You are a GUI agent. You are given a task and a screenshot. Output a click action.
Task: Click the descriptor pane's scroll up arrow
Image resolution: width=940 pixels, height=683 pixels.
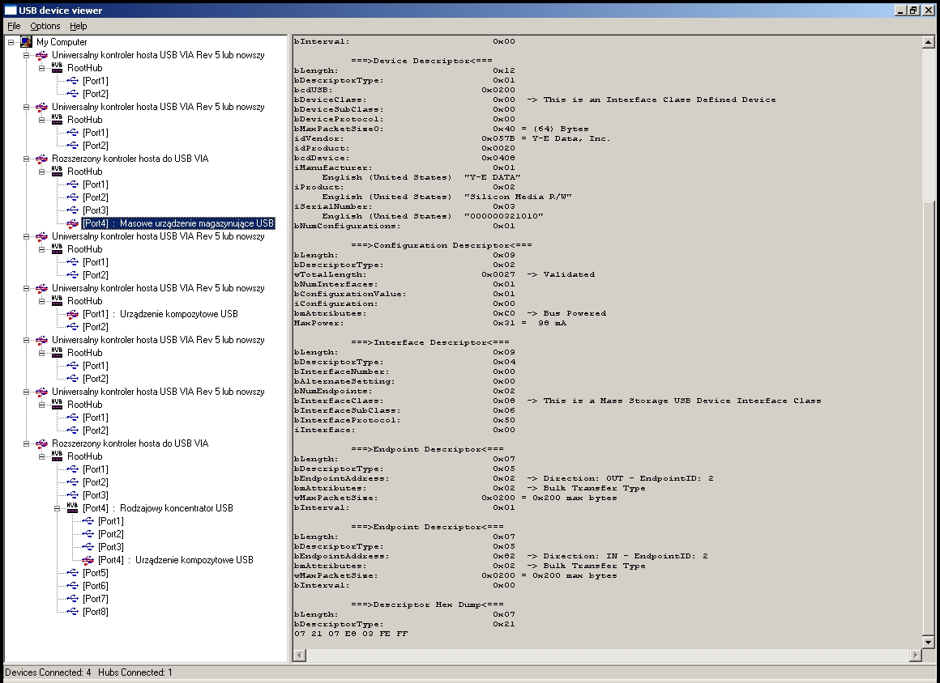tap(928, 42)
